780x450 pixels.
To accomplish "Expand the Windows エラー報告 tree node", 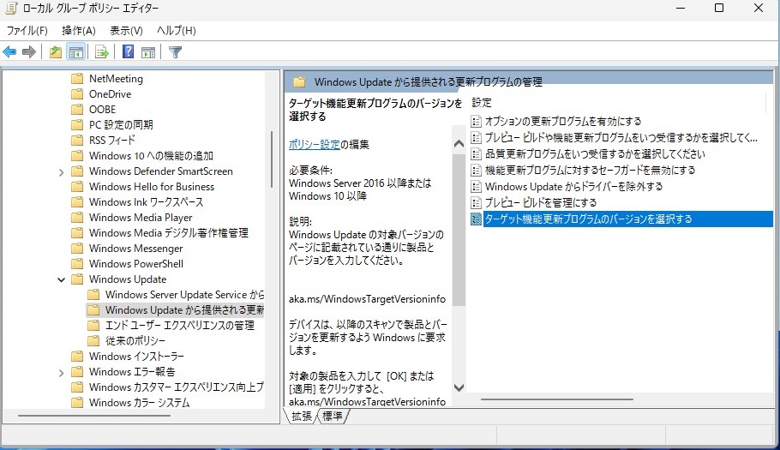I will click(x=62, y=372).
